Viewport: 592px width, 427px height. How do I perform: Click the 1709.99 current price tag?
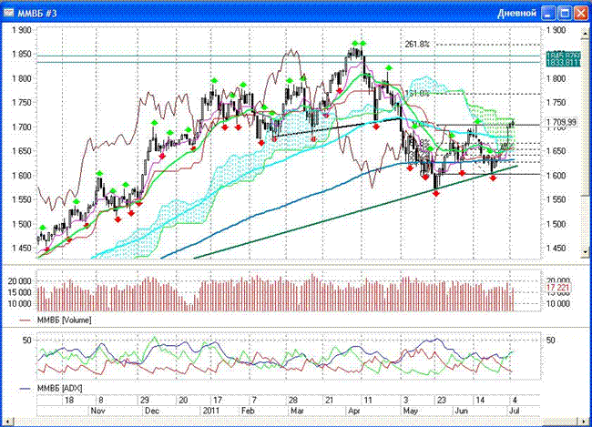[561, 122]
